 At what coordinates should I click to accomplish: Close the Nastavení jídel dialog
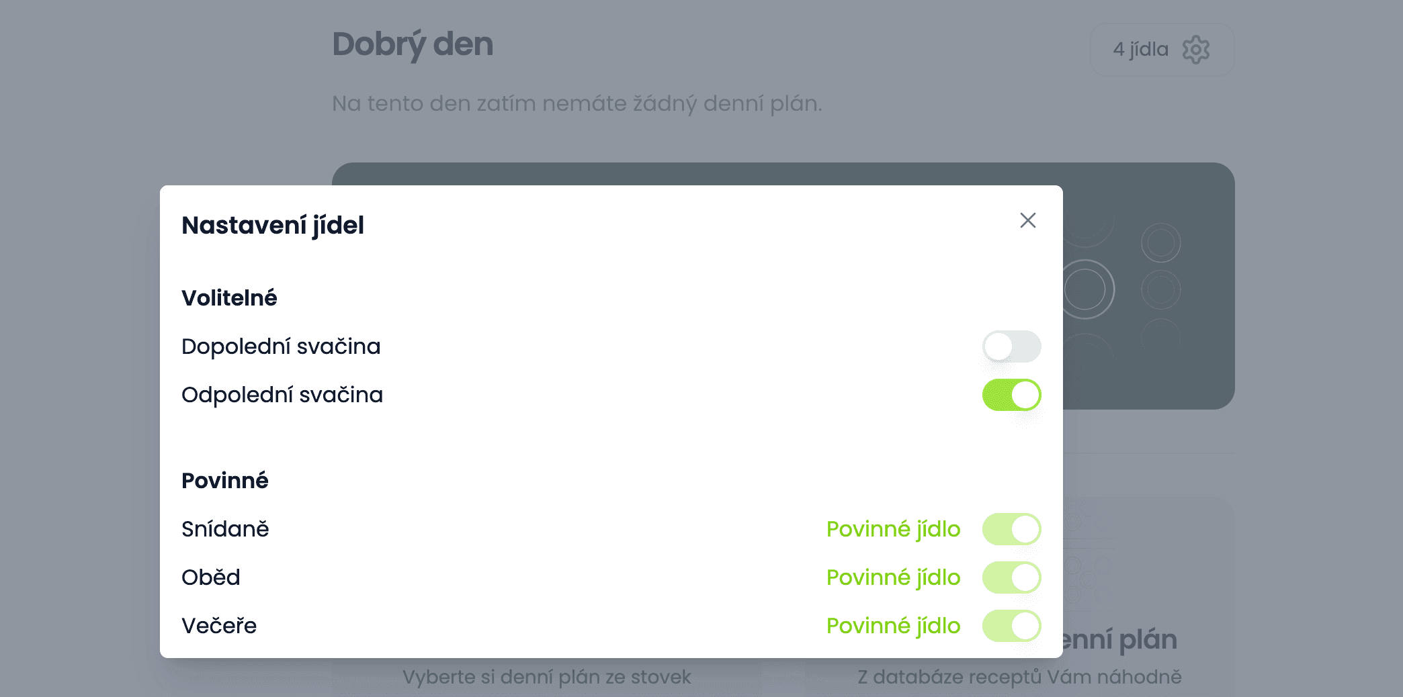point(1027,220)
